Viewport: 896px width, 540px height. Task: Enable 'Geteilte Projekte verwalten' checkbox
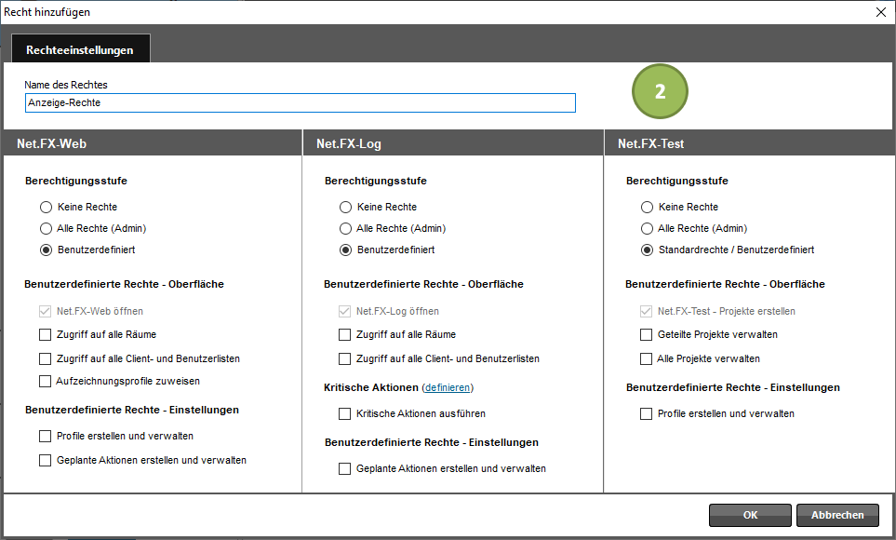tap(646, 334)
